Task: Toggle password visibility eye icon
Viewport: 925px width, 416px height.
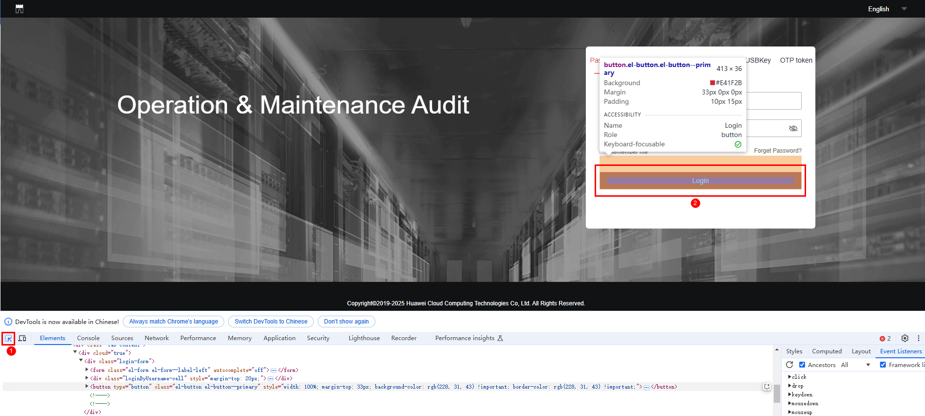Action: coord(793,128)
